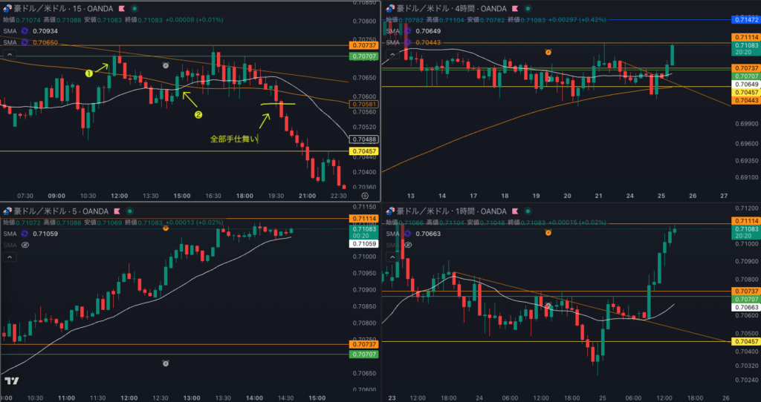Click the orange alert icon in 1-hour chart
The height and width of the screenshot is (402, 761).
pos(548,232)
